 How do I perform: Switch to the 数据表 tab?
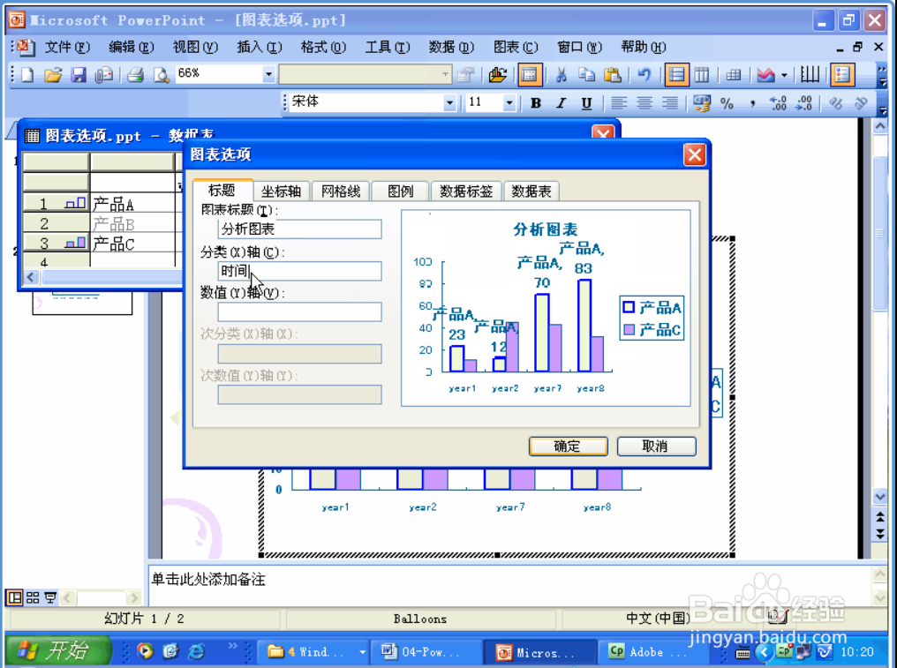(531, 191)
